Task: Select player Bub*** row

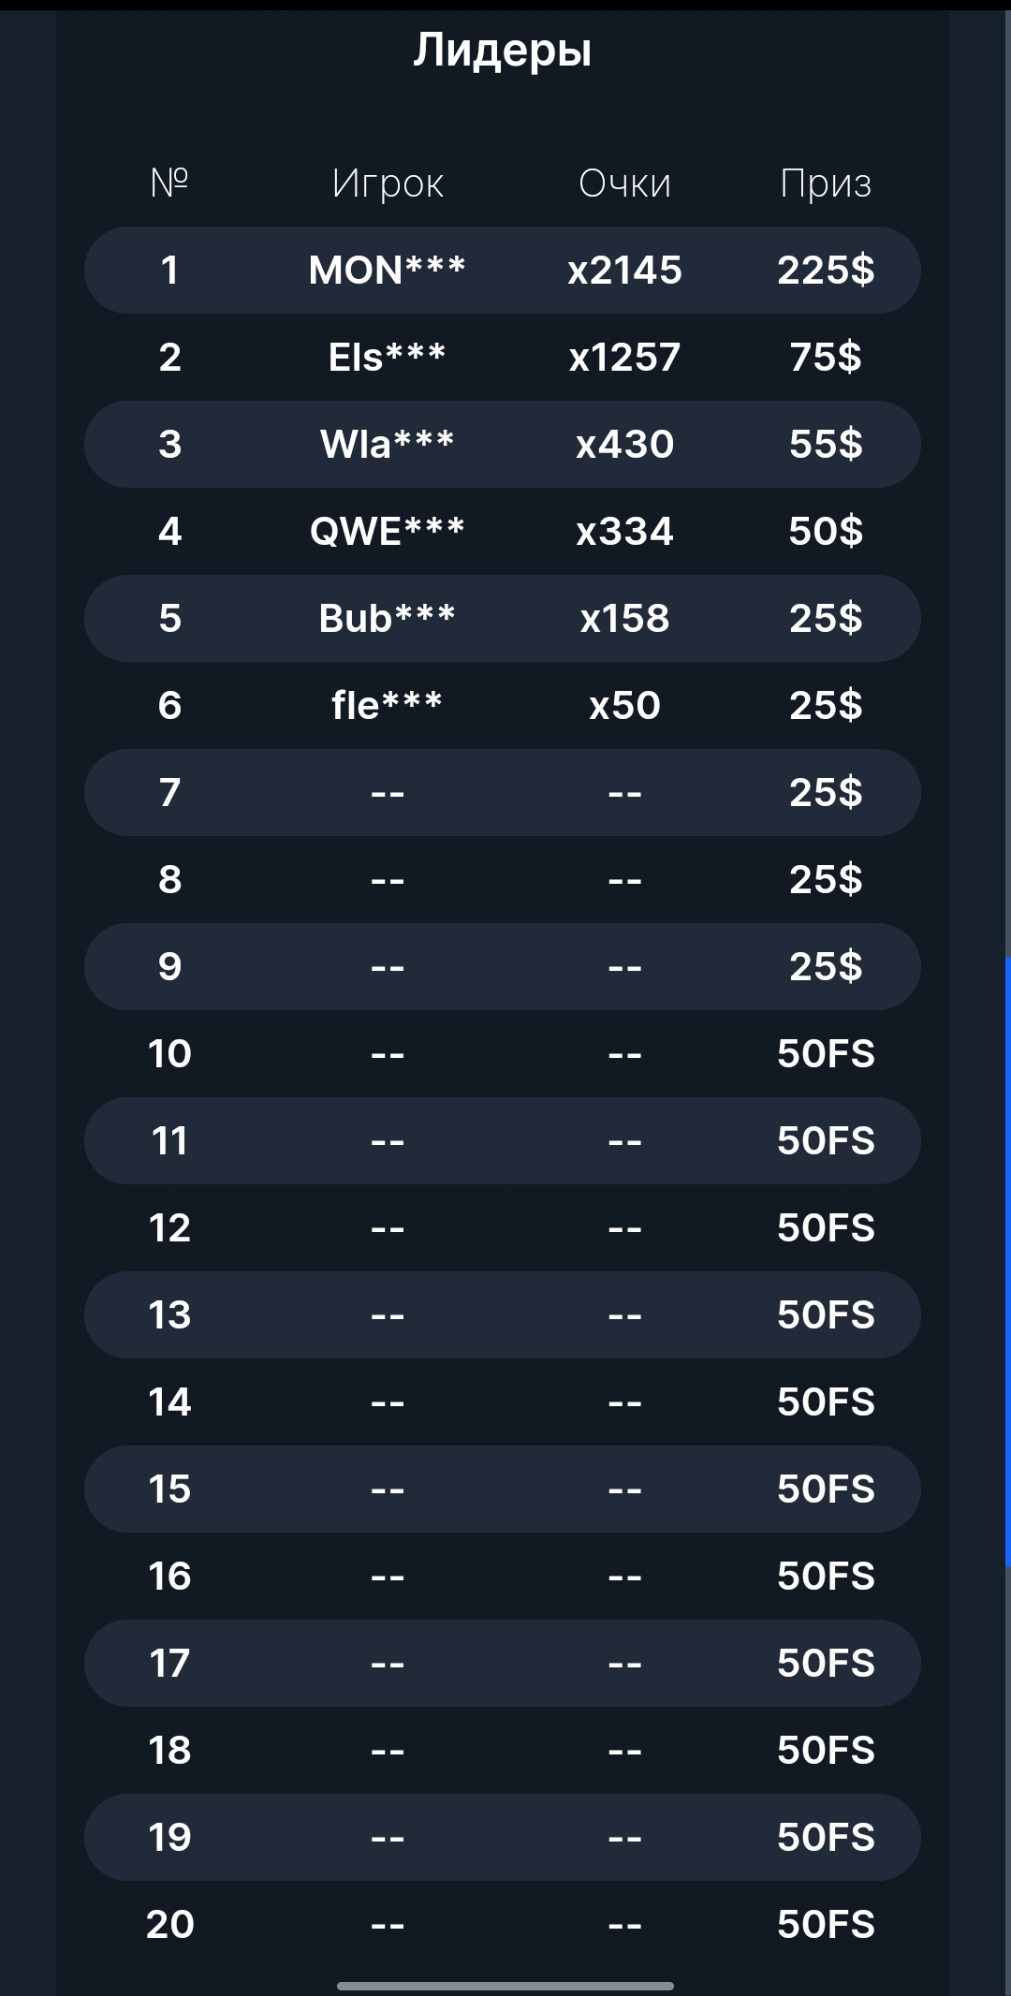Action: 388,618
